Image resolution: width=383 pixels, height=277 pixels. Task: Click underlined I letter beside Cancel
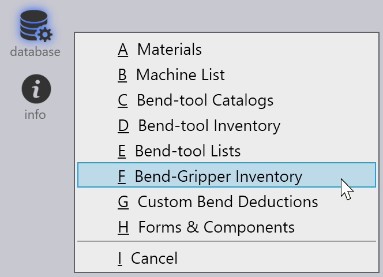pyautogui.click(x=120, y=258)
